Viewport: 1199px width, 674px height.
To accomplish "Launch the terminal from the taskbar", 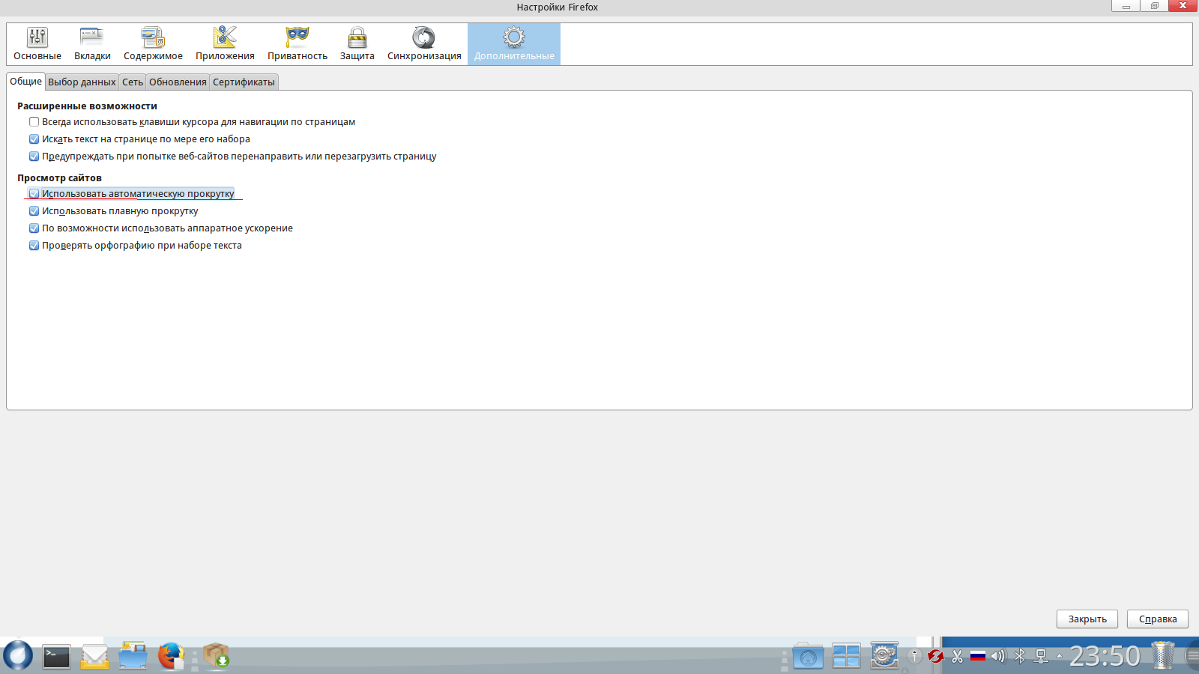I will coord(56,657).
